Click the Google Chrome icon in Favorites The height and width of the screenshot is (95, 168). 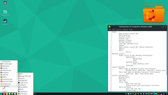pos(19,76)
